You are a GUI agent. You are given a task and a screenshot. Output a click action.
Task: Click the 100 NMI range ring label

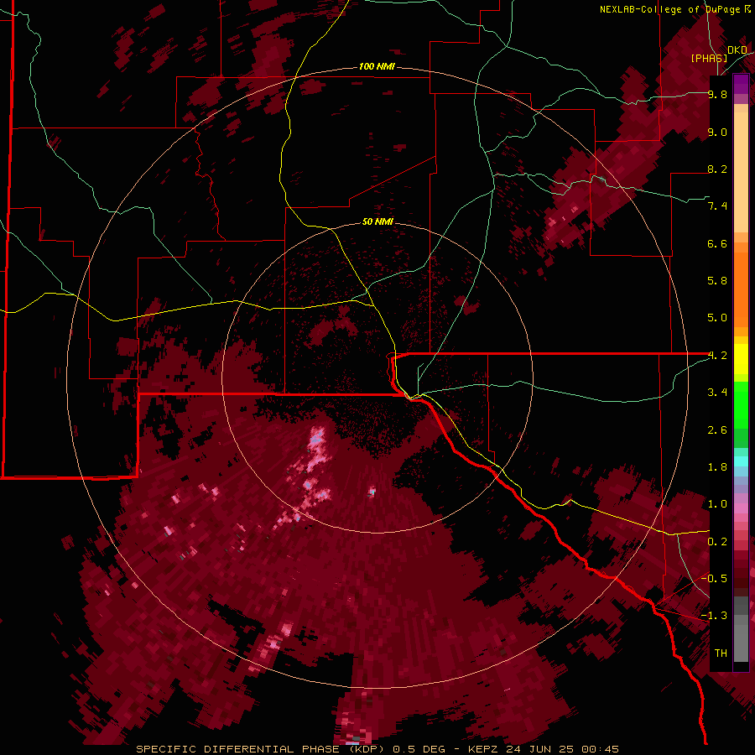pos(377,66)
